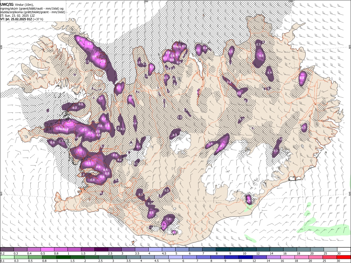The image size is (351, 263).
Task: Pick the 14 swatch in the snow scale
Action: [276, 250]
